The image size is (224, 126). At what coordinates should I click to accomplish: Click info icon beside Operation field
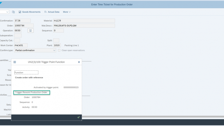[30, 30]
